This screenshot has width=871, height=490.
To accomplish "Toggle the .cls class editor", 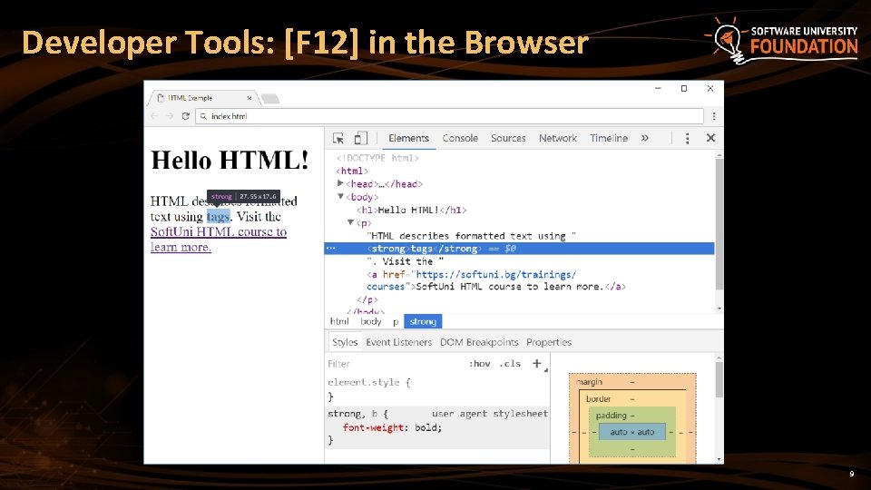I will coord(509,363).
